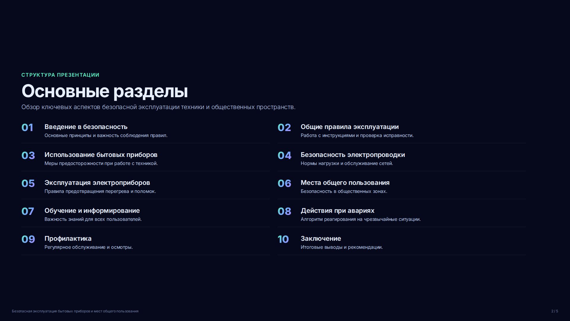Viewport: 570px width, 321px height.
Task: Click section number 09
Action: (28, 239)
